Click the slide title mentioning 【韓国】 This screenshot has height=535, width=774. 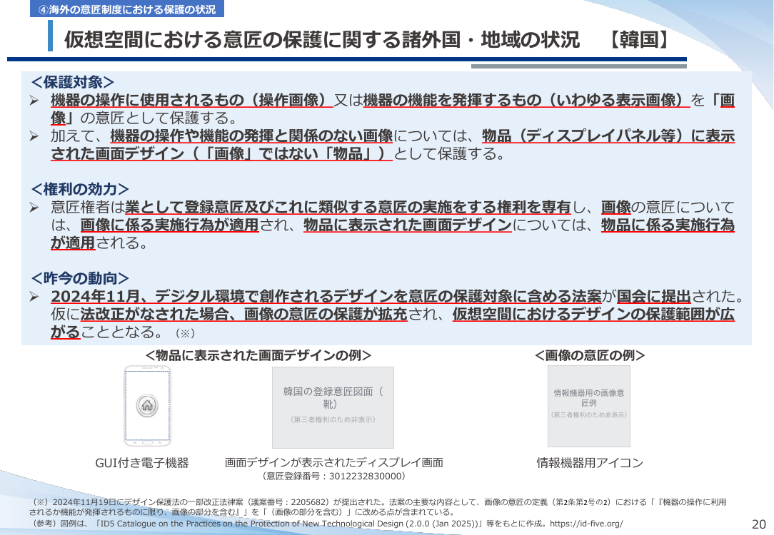[x=367, y=39]
